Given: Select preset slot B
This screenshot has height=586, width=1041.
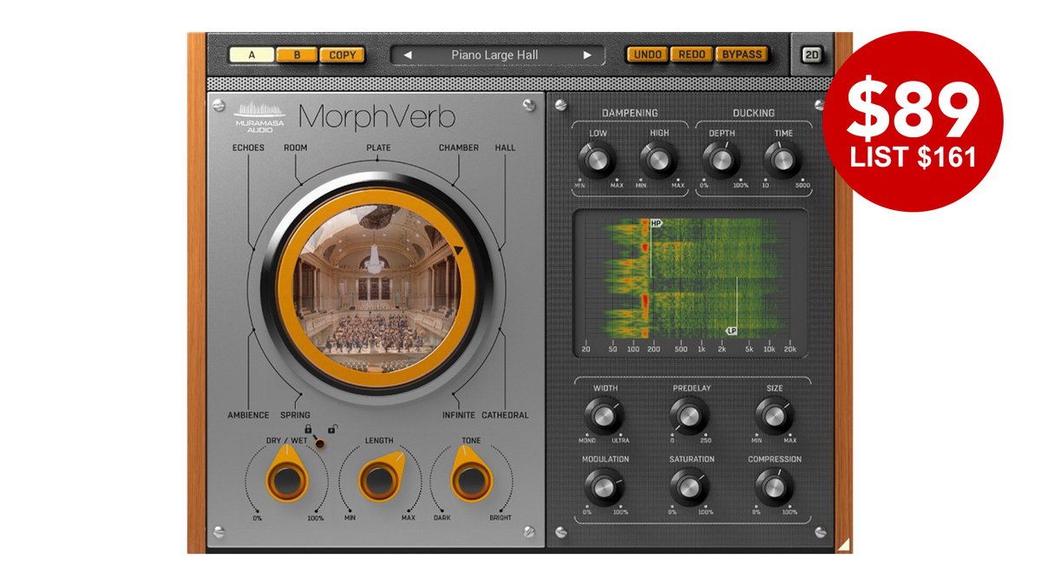Looking at the screenshot, I should tap(297, 55).
